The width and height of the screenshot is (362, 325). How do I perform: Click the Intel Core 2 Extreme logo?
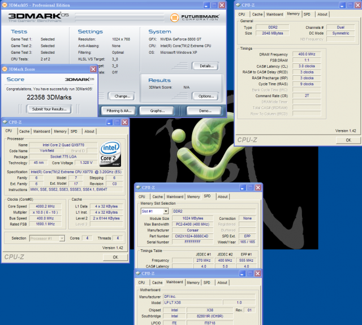tap(110, 154)
